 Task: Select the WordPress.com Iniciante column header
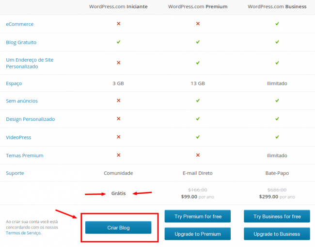click(x=118, y=7)
